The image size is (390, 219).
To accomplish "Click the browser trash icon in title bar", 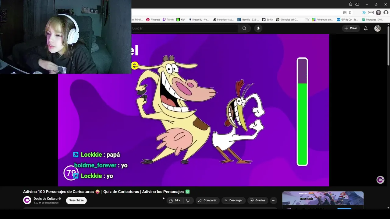I will (x=350, y=4).
